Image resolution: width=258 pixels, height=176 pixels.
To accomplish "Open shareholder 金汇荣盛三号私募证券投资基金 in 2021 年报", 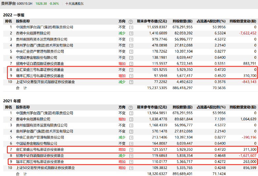I will [40, 149].
